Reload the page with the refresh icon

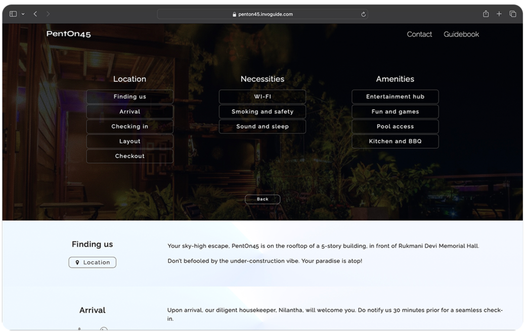point(363,15)
